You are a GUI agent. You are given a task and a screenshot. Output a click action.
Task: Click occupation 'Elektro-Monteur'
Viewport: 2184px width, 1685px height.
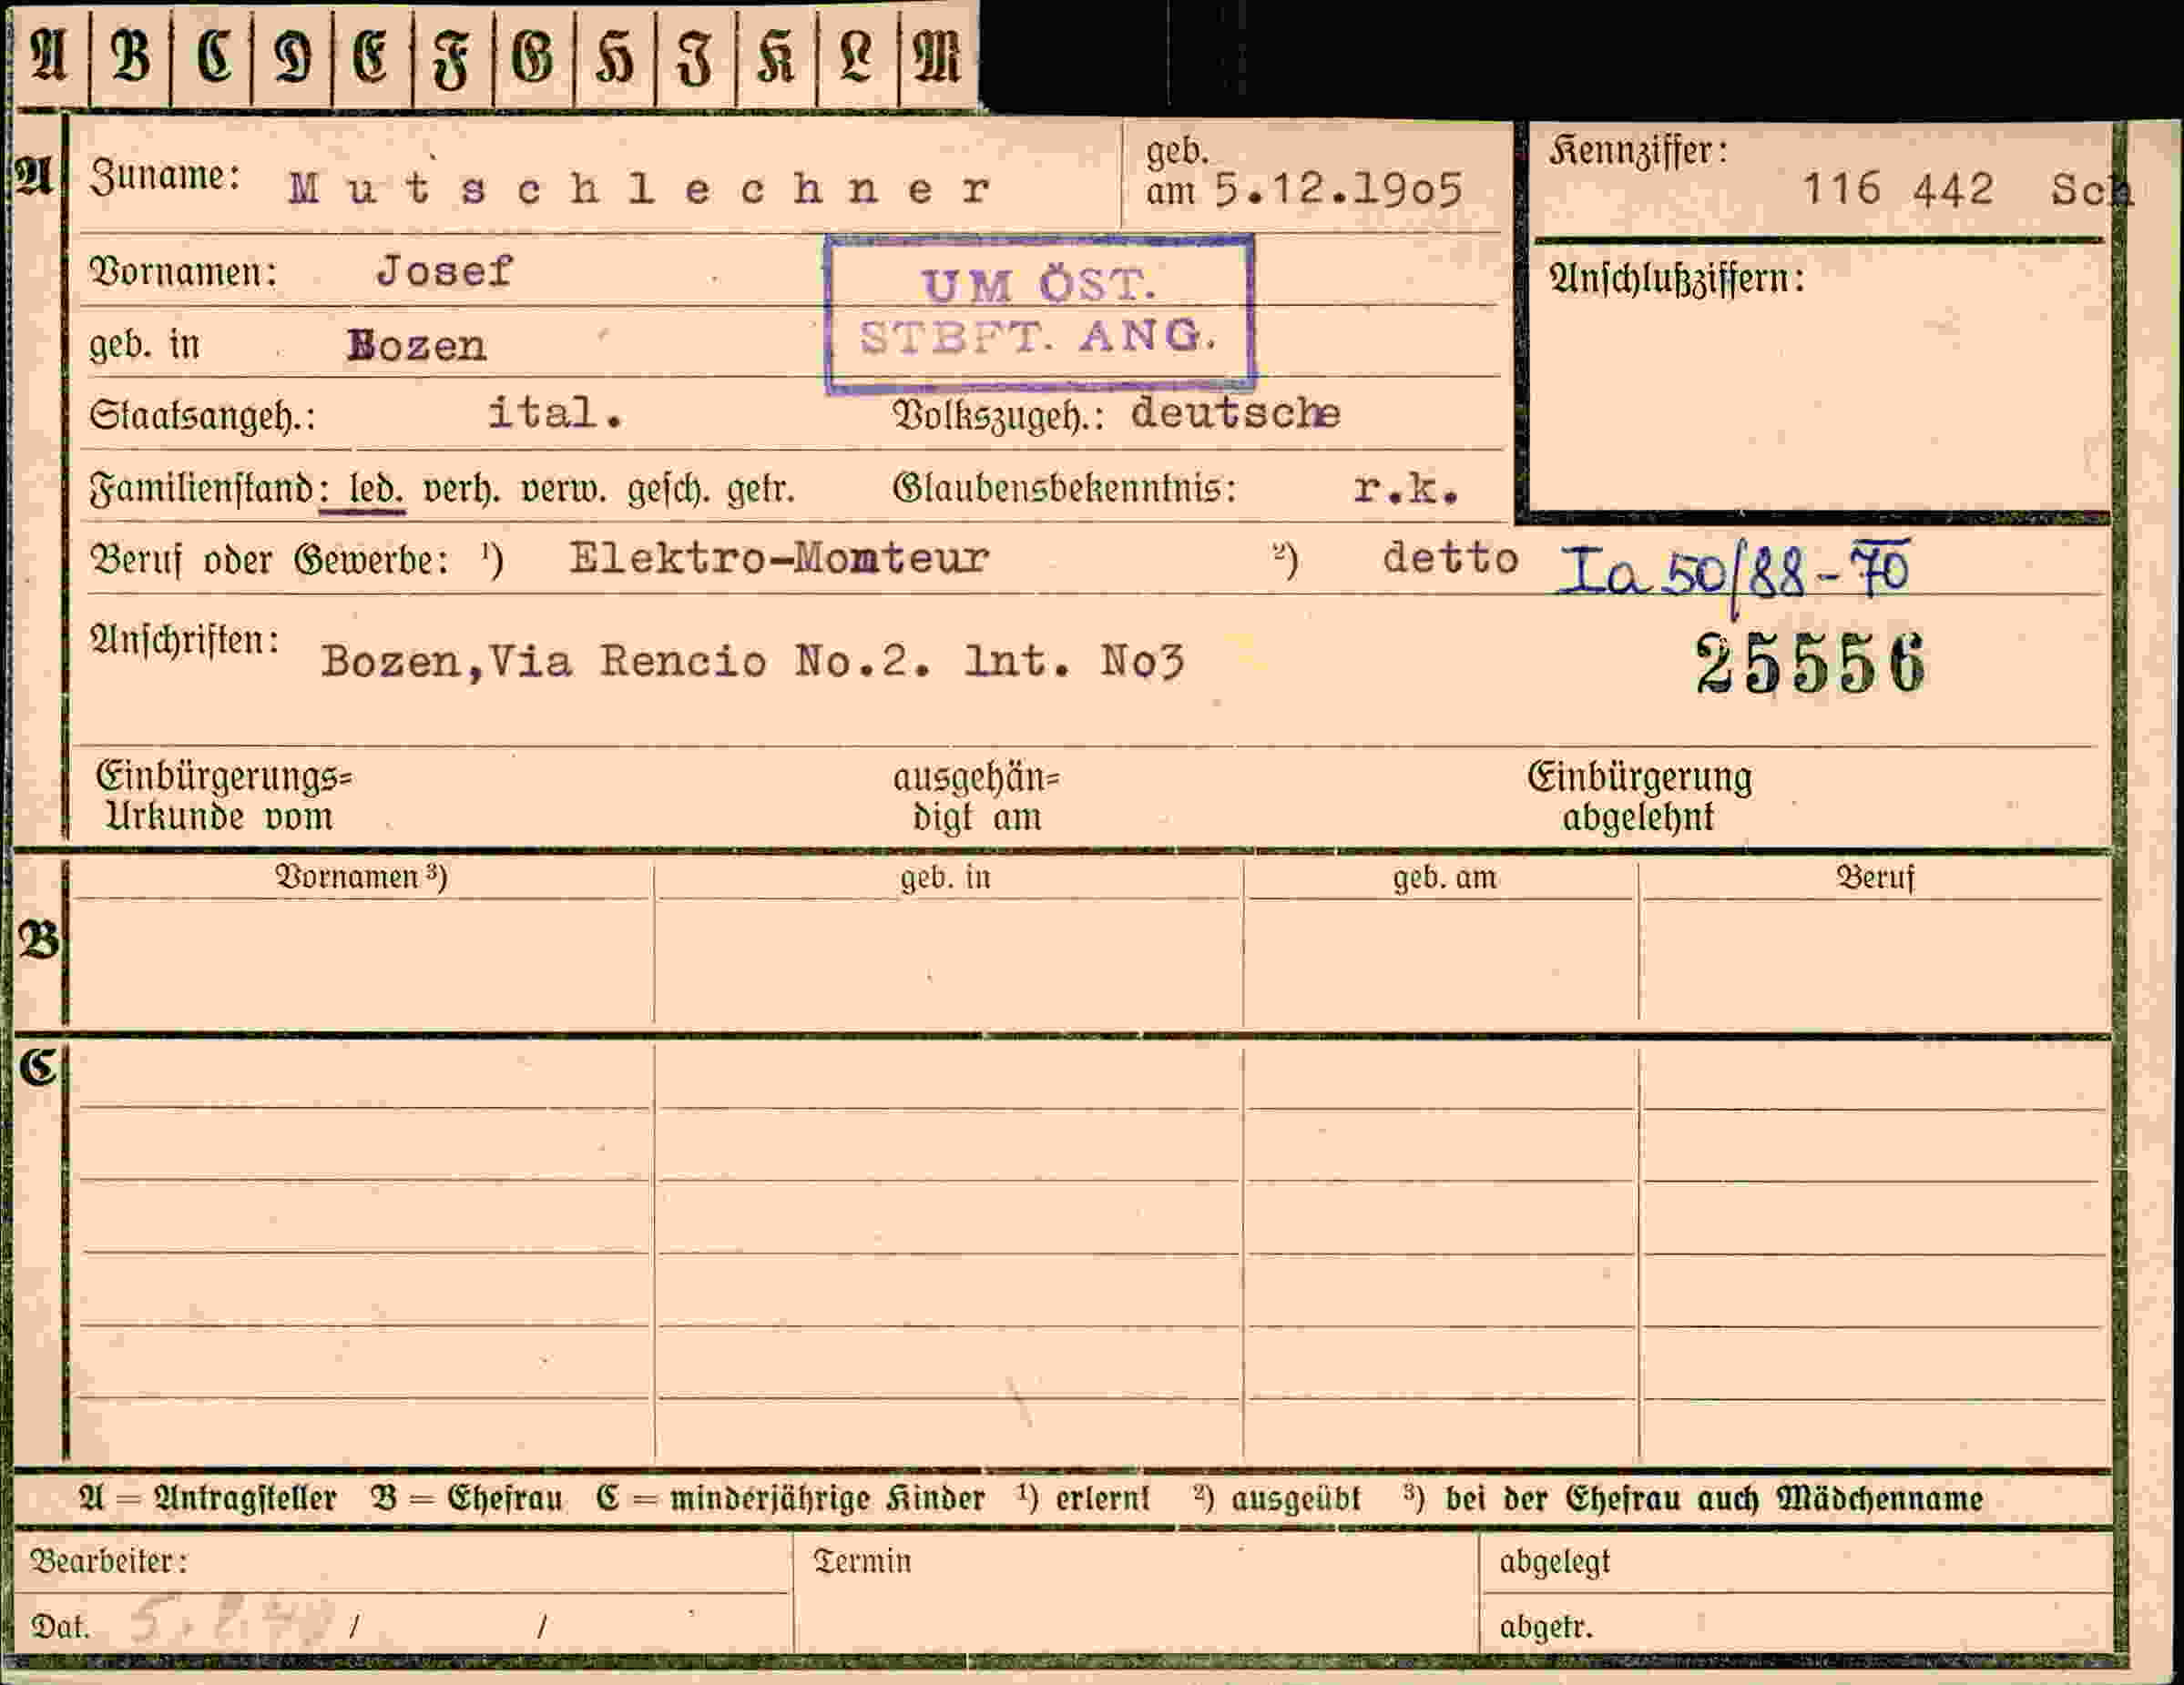779,558
